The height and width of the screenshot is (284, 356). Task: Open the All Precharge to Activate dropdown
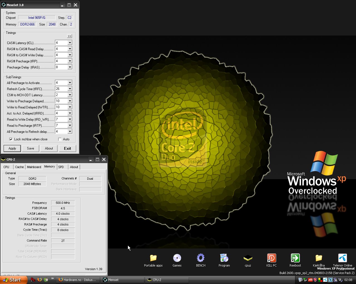(70, 83)
